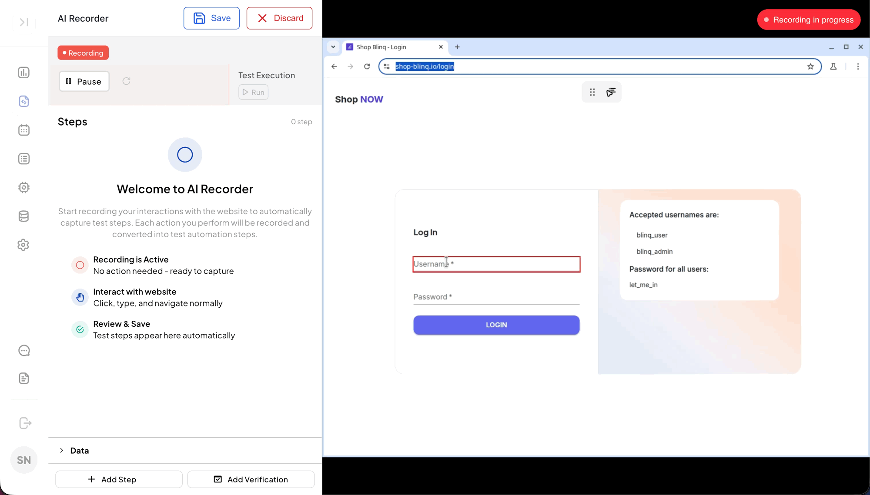This screenshot has height=495, width=870.
Task: Expand the Data section
Action: pyautogui.click(x=62, y=450)
